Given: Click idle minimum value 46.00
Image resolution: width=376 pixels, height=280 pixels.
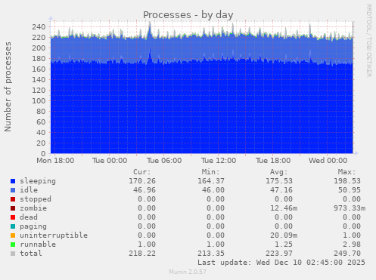Looking at the screenshot, I should [x=213, y=190].
